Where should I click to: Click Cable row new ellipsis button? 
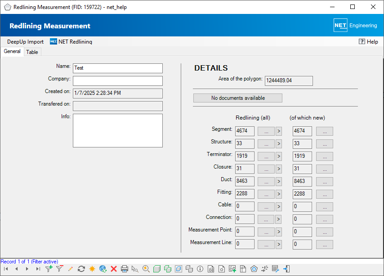[325, 207]
